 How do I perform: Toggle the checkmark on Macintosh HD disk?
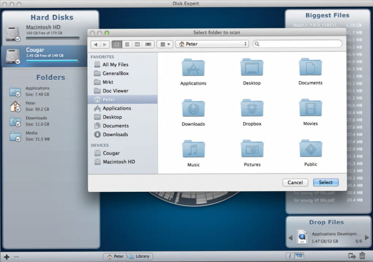tap(18, 39)
